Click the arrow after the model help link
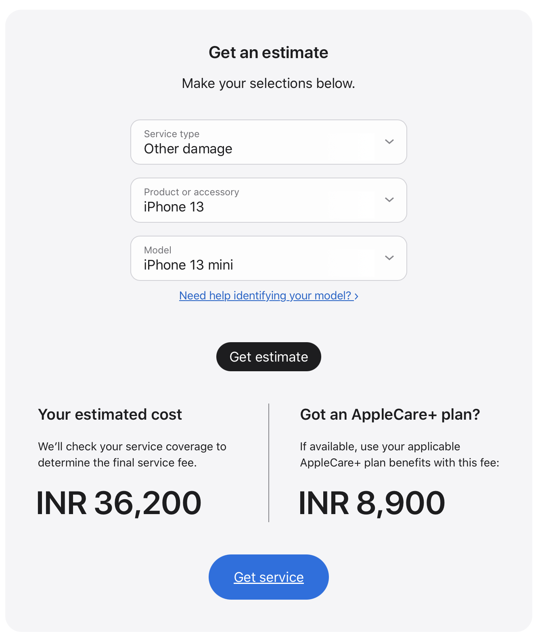 tap(356, 296)
